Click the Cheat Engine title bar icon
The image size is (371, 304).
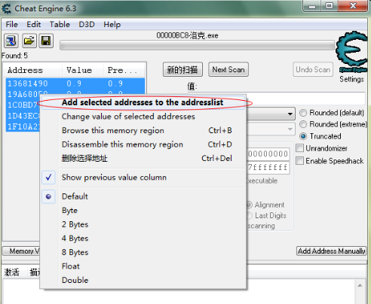click(x=7, y=8)
